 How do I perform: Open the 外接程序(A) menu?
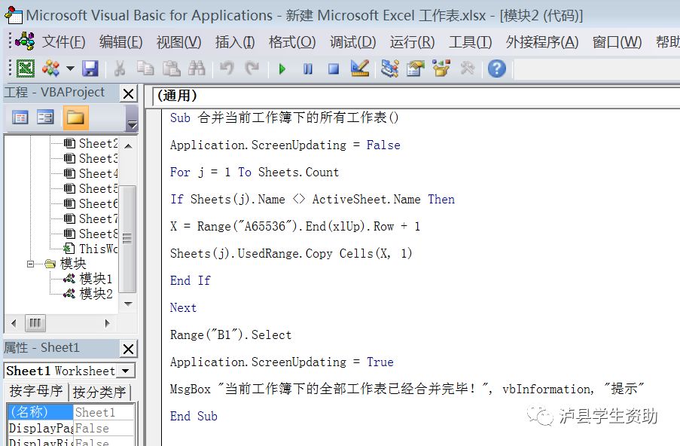pyautogui.click(x=542, y=42)
